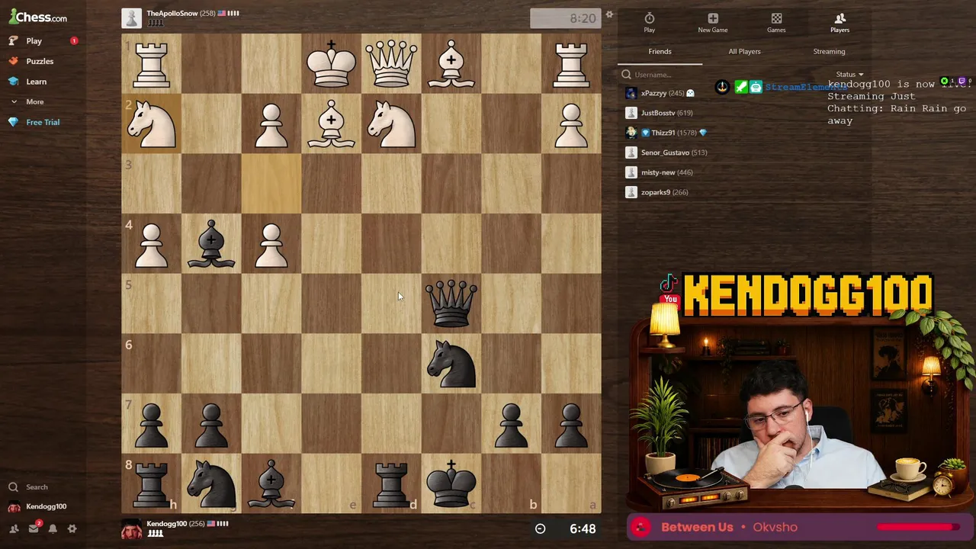This screenshot has height=549, width=976.
Task: Open the Players tab
Action: pos(840,22)
